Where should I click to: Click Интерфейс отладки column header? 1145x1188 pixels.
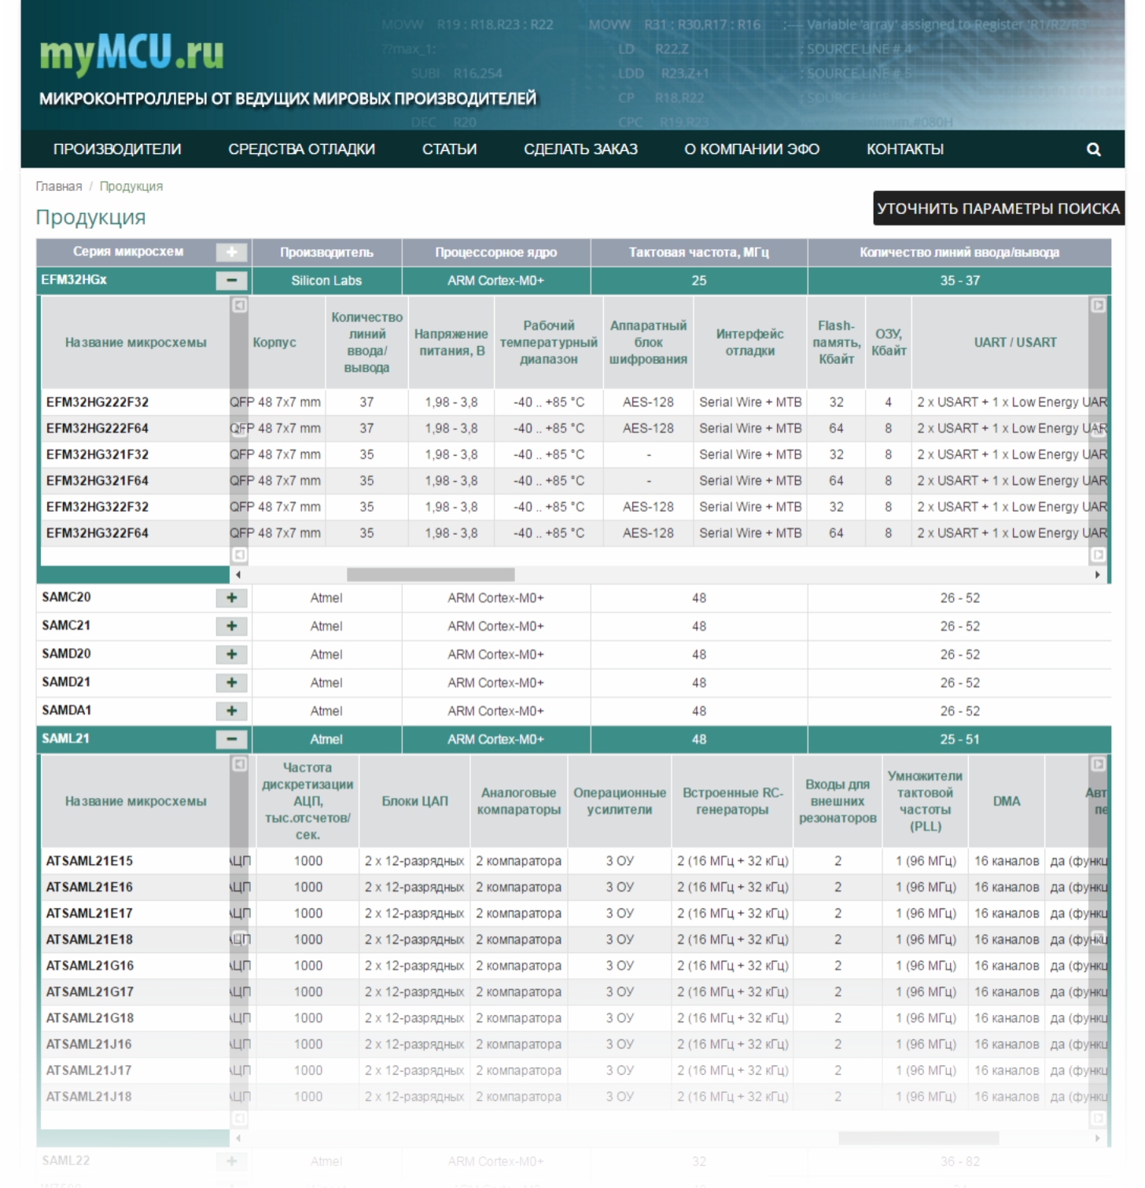750,342
